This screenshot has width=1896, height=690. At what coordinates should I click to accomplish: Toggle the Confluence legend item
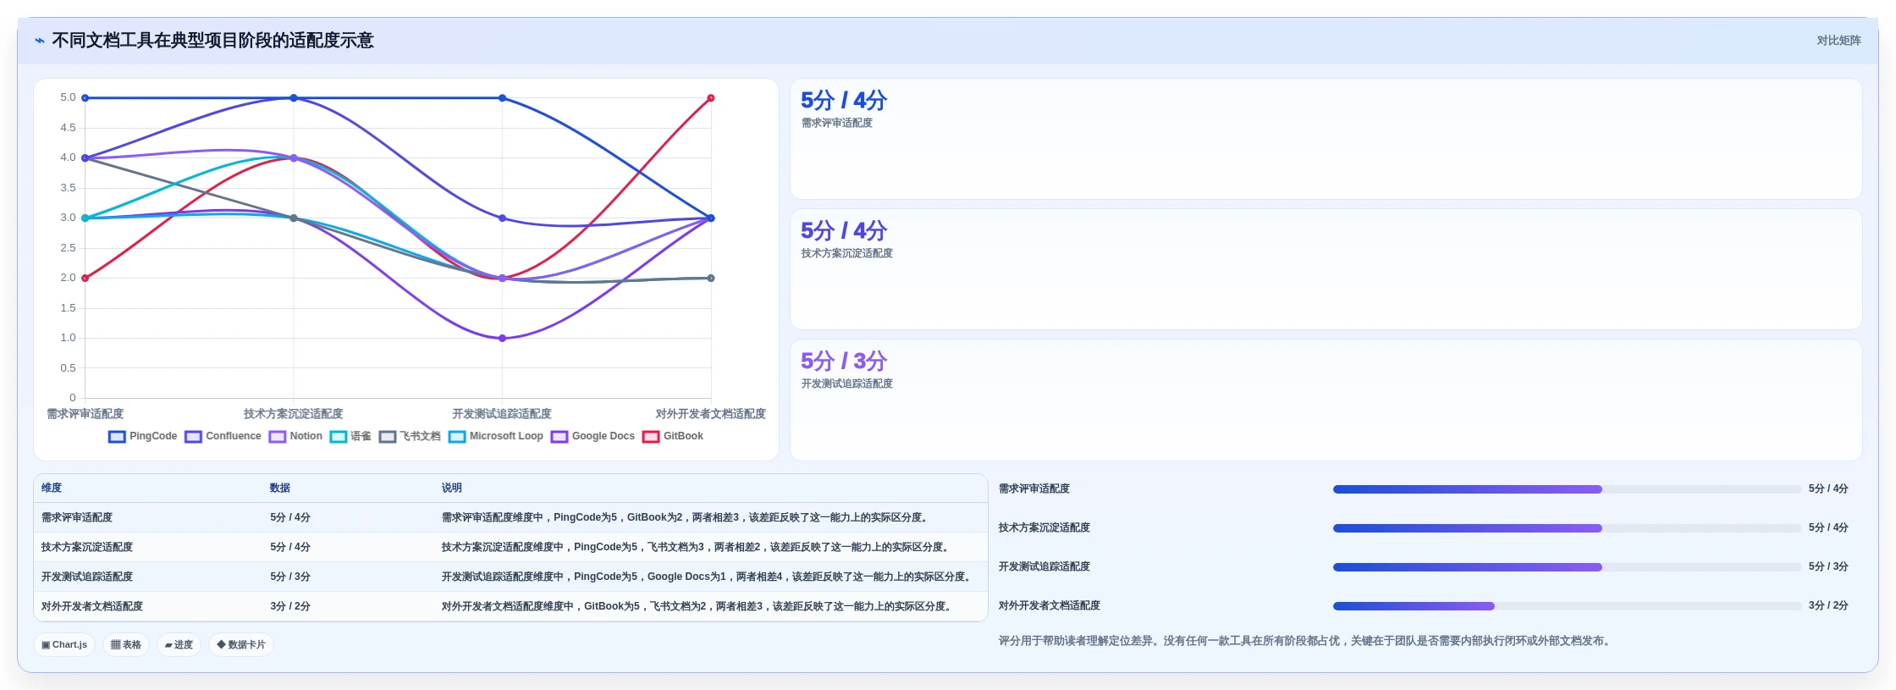(x=223, y=437)
